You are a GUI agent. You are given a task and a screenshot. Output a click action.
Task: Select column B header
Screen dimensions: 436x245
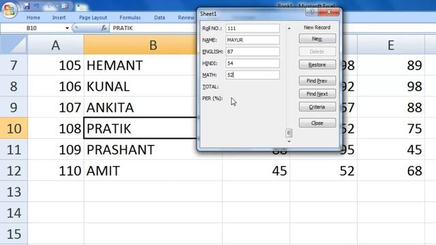(140, 45)
